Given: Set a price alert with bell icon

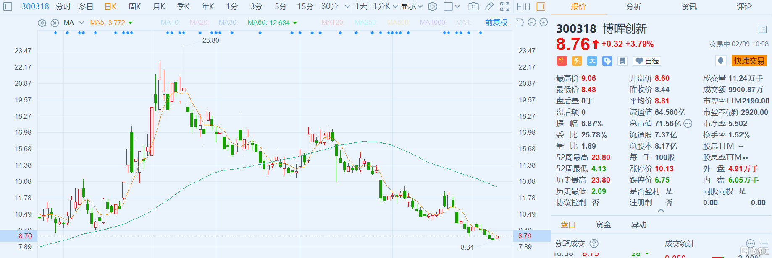Looking at the screenshot, I should [x=721, y=61].
